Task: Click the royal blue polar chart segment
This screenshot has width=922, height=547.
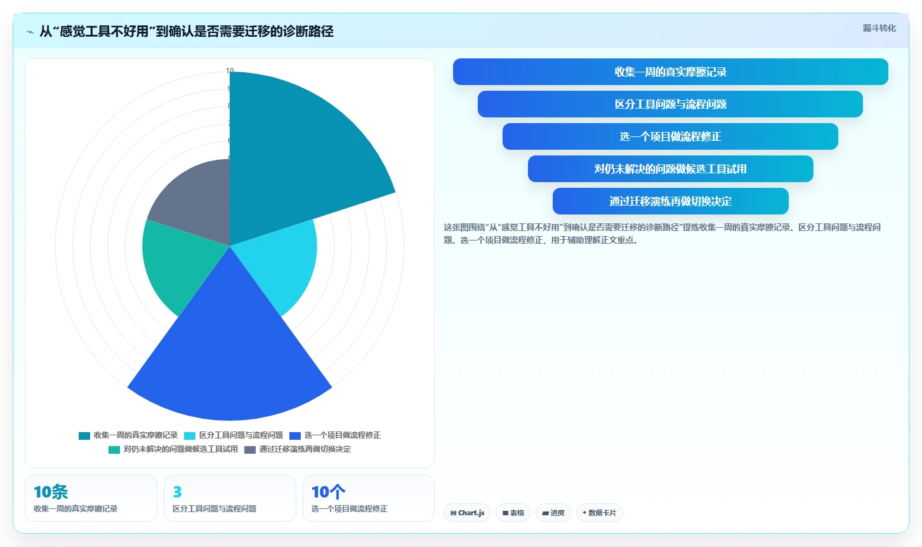Action: pyautogui.click(x=230, y=355)
